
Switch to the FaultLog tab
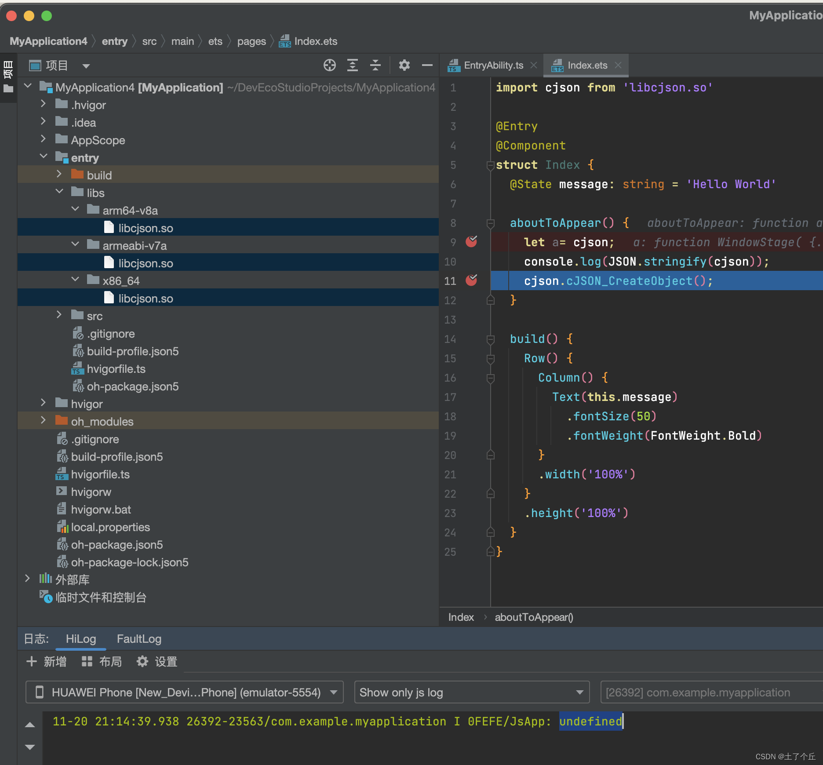tap(139, 639)
